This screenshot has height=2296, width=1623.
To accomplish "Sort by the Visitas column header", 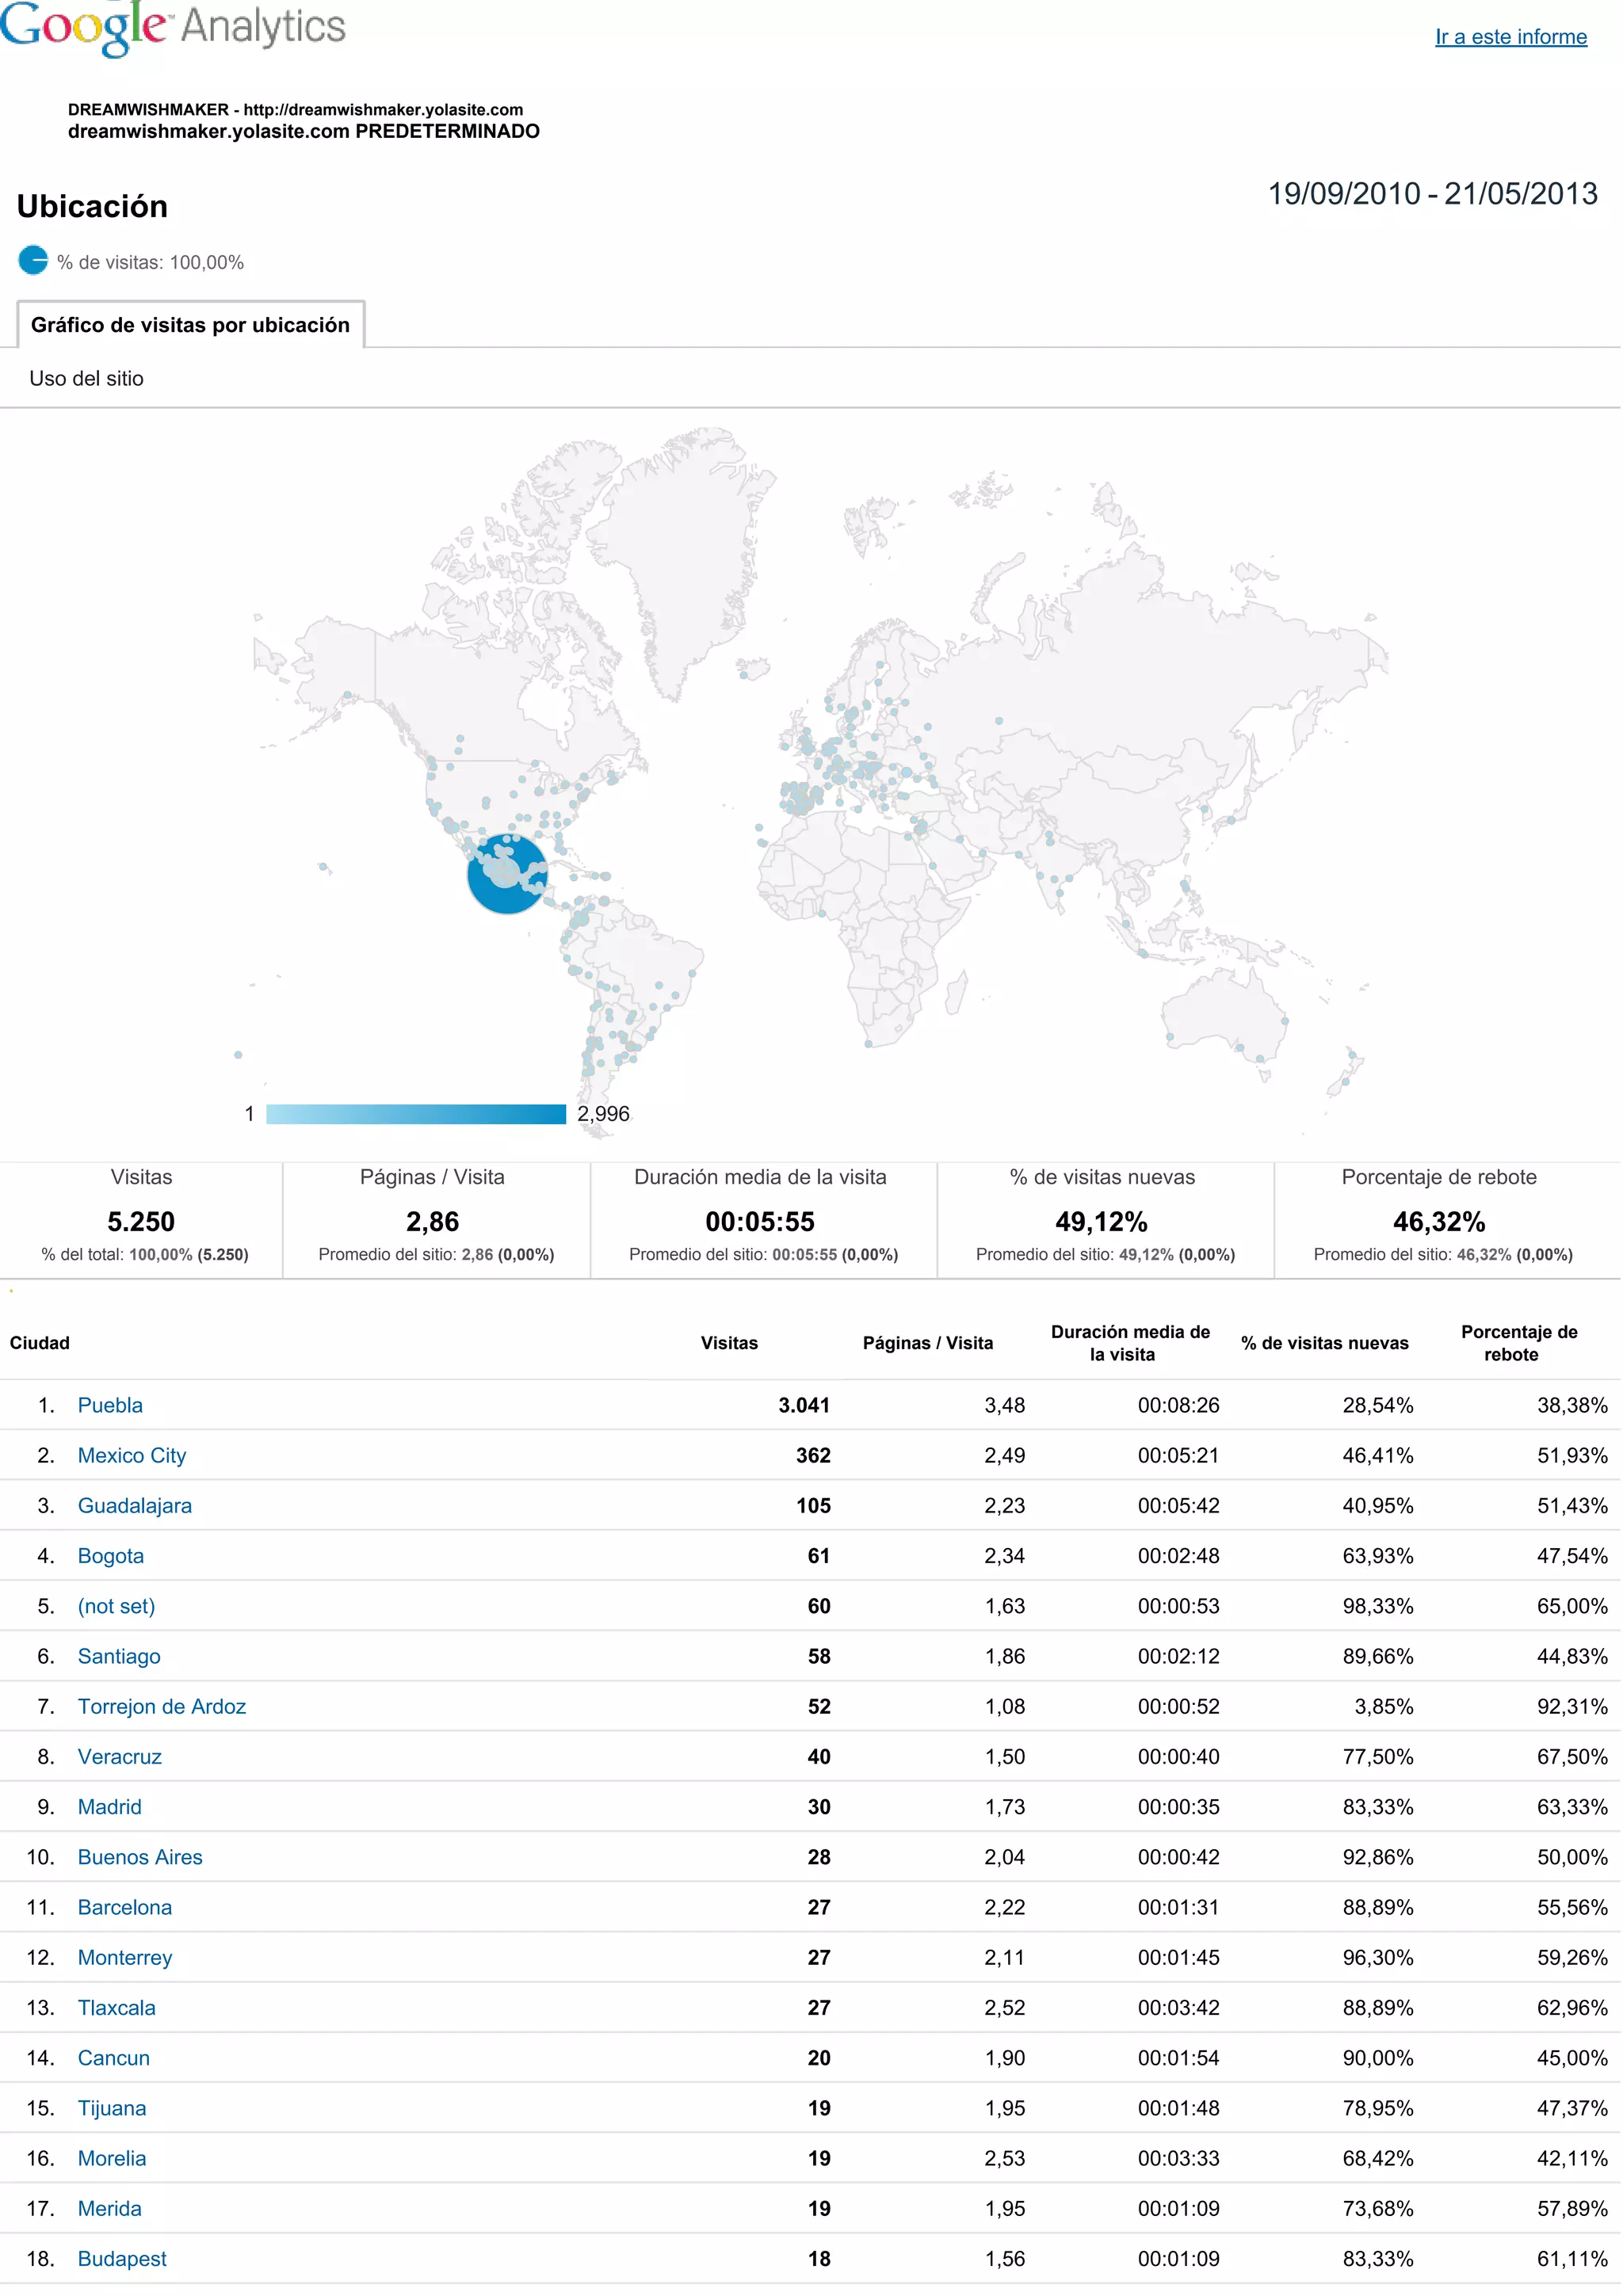I will click(x=729, y=1343).
